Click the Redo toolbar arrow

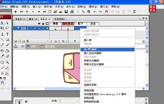pos(100,12)
